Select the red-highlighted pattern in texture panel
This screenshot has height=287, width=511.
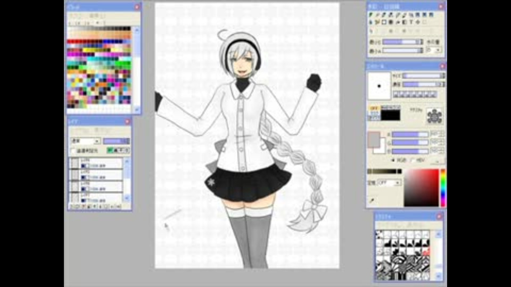coord(426,251)
